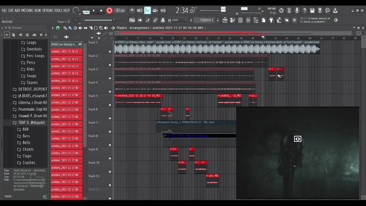Viewport: 366px width, 206px height.
Task: Expand the Peazemake..Trap Kit folder
Action: [x=30, y=109]
